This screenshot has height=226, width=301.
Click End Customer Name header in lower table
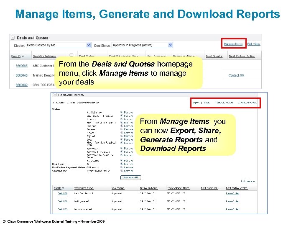pos(179,188)
